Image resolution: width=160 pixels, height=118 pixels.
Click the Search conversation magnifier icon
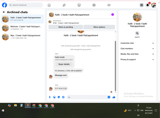(137, 33)
